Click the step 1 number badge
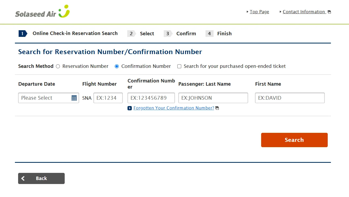 click(23, 34)
